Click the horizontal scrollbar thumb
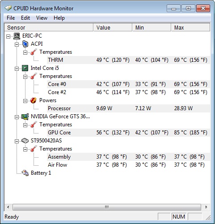215x224 pixels. pyautogui.click(x=107, y=207)
